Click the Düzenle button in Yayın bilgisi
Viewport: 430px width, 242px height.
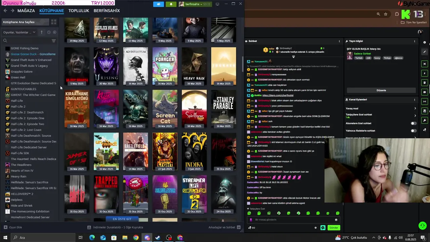tap(381, 90)
